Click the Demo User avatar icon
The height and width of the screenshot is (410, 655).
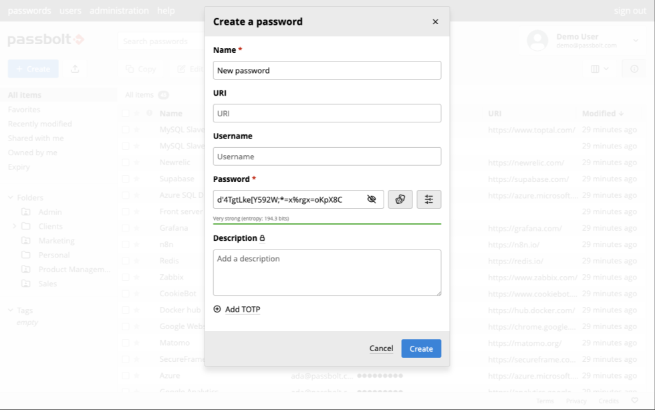(x=537, y=41)
